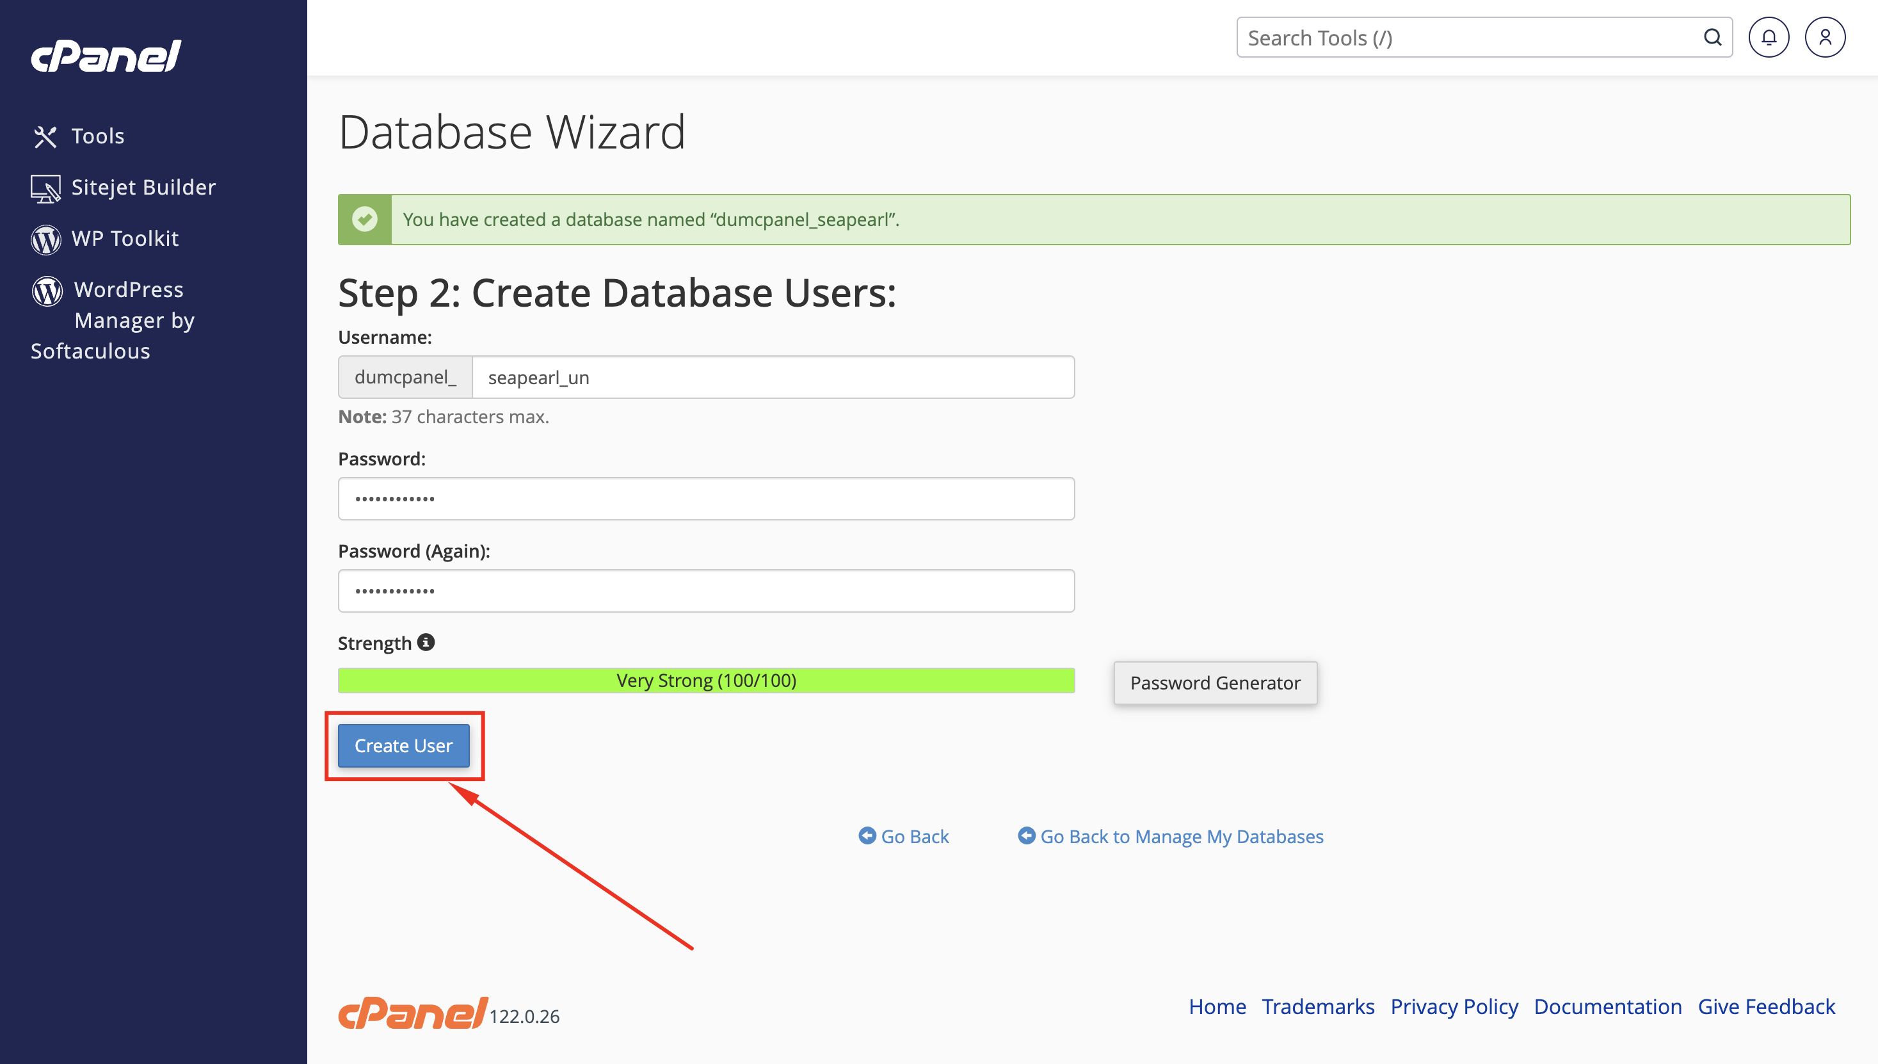1878x1064 pixels.
Task: Click the Tools wrench icon
Action: 45,136
